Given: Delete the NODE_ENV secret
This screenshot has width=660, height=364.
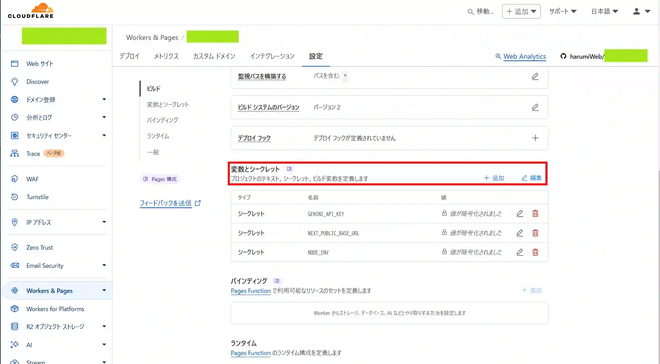Looking at the screenshot, I should (535, 252).
